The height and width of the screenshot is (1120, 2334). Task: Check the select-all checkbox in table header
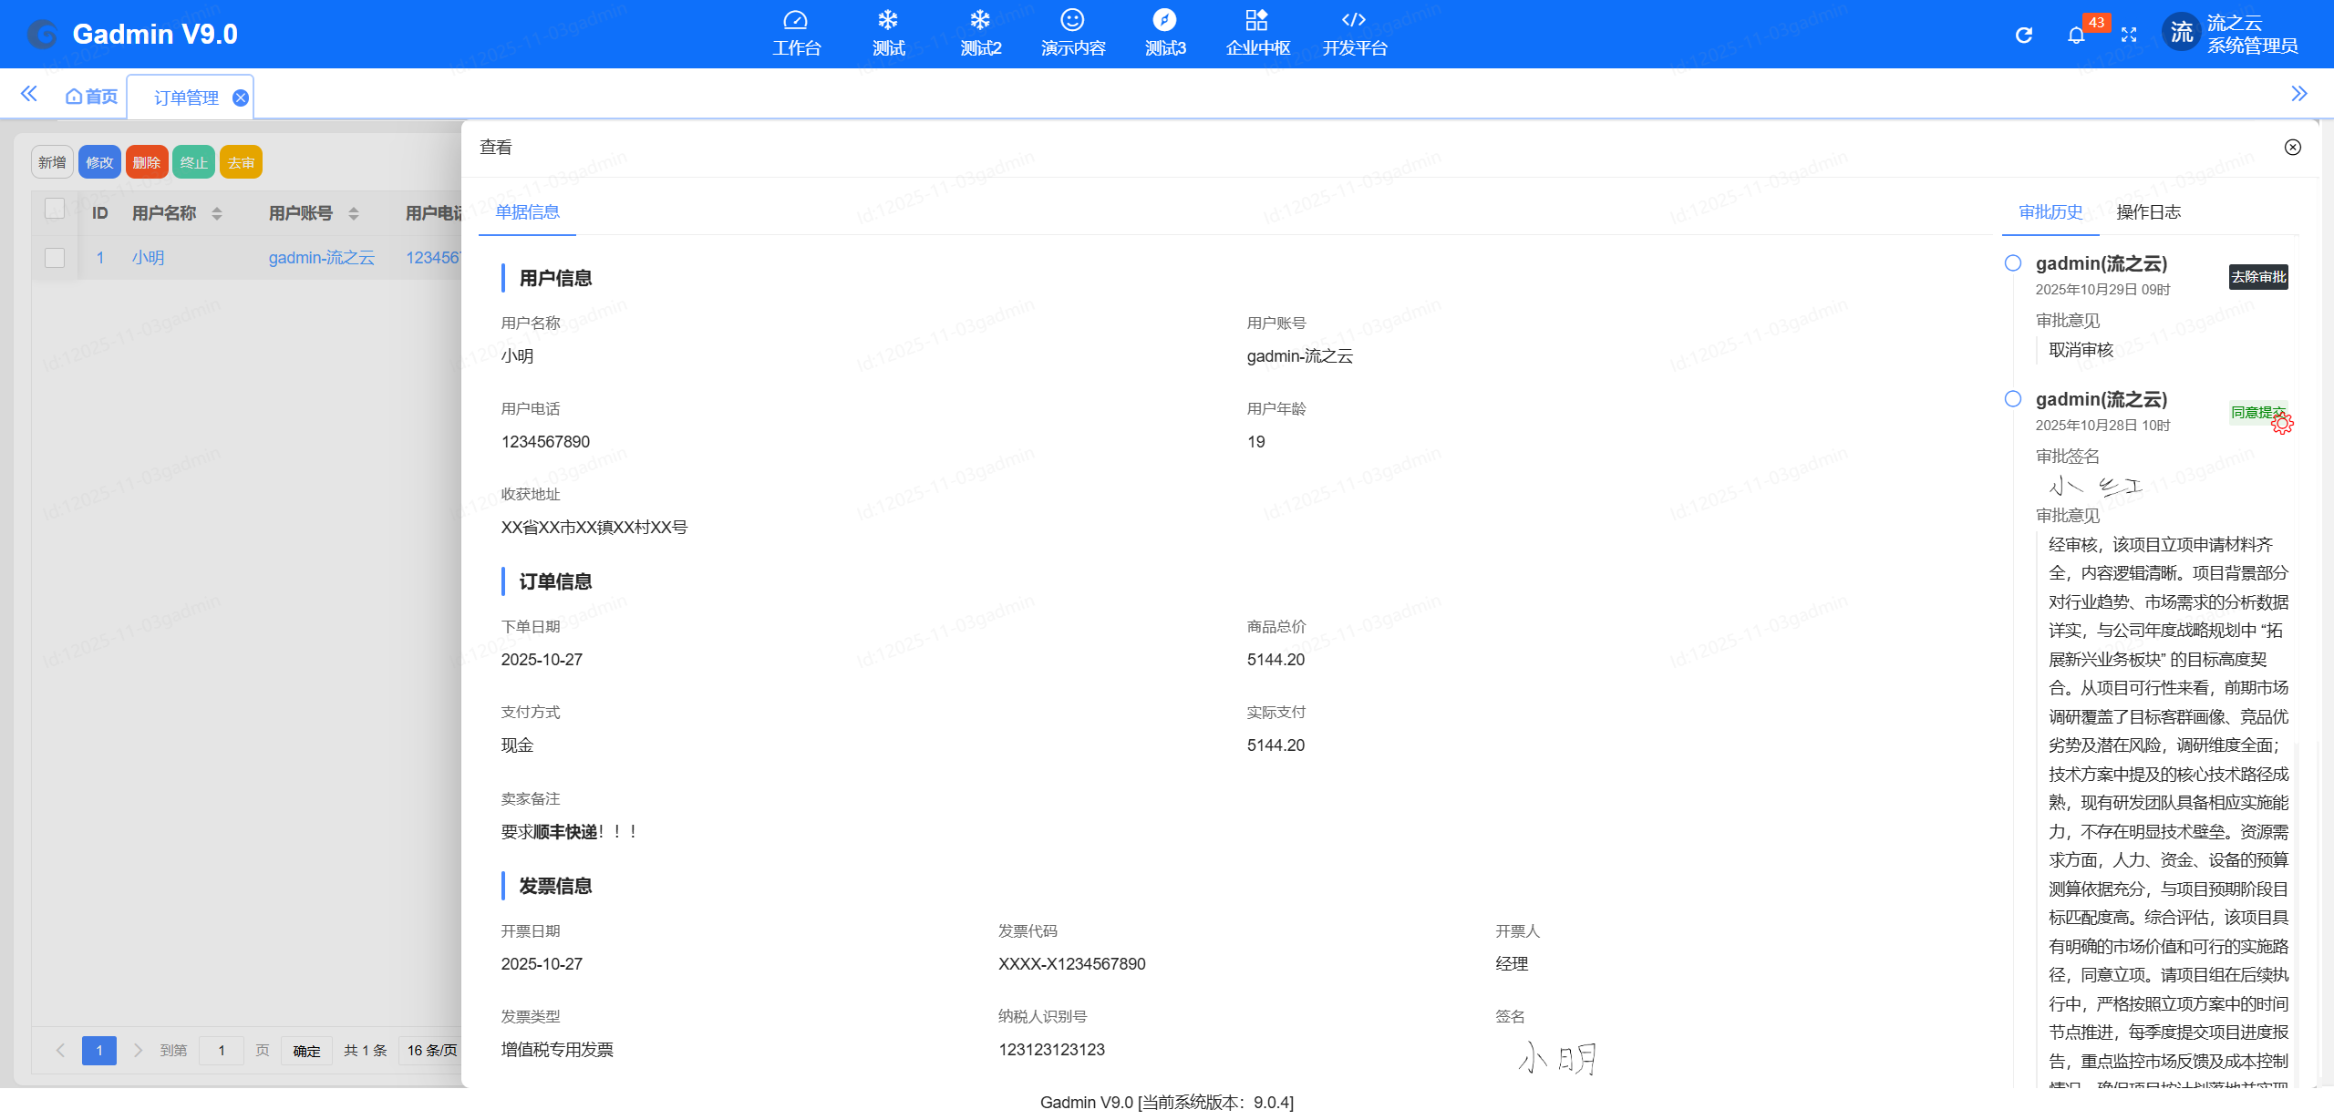click(x=54, y=208)
